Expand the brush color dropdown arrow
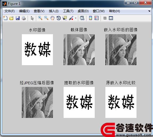Screen dimensions: 153x137 76,18
